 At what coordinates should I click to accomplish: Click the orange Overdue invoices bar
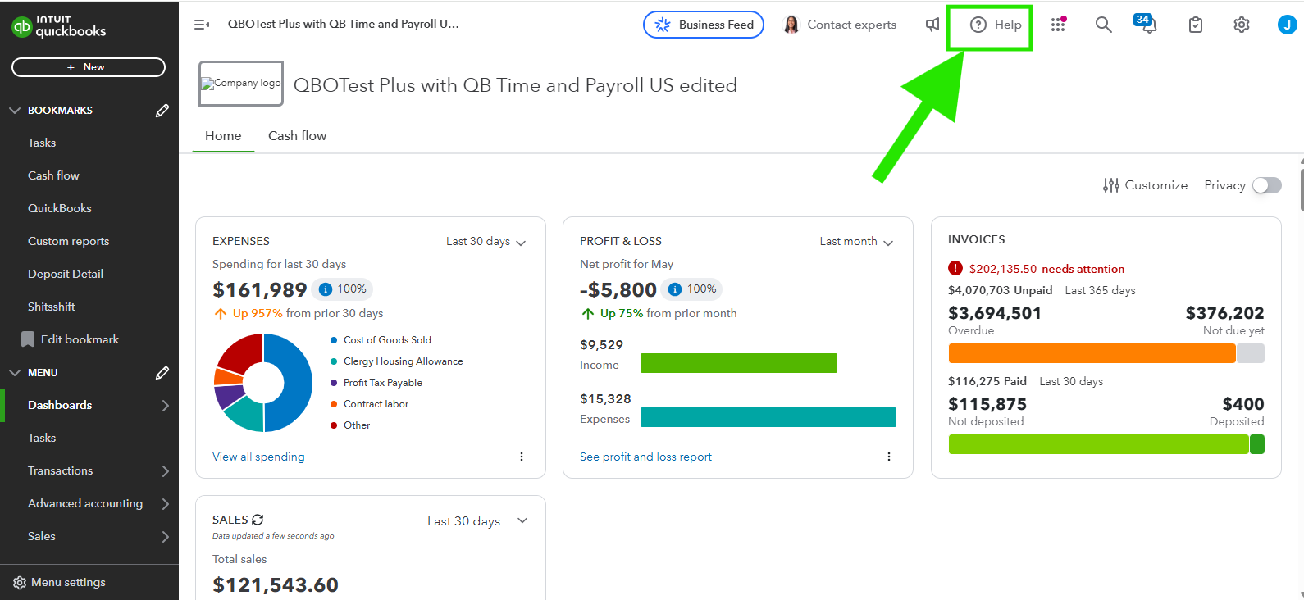click(x=1092, y=353)
